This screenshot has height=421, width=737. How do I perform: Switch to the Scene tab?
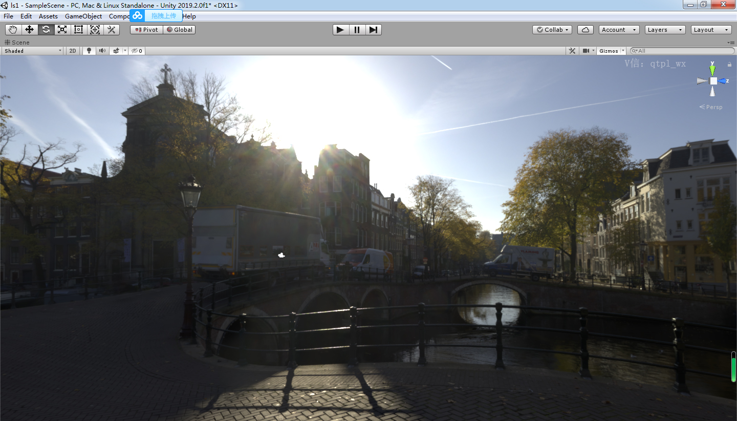coord(17,43)
